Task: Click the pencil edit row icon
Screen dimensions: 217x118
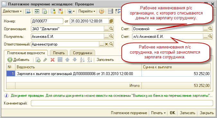Action: click(45, 60)
